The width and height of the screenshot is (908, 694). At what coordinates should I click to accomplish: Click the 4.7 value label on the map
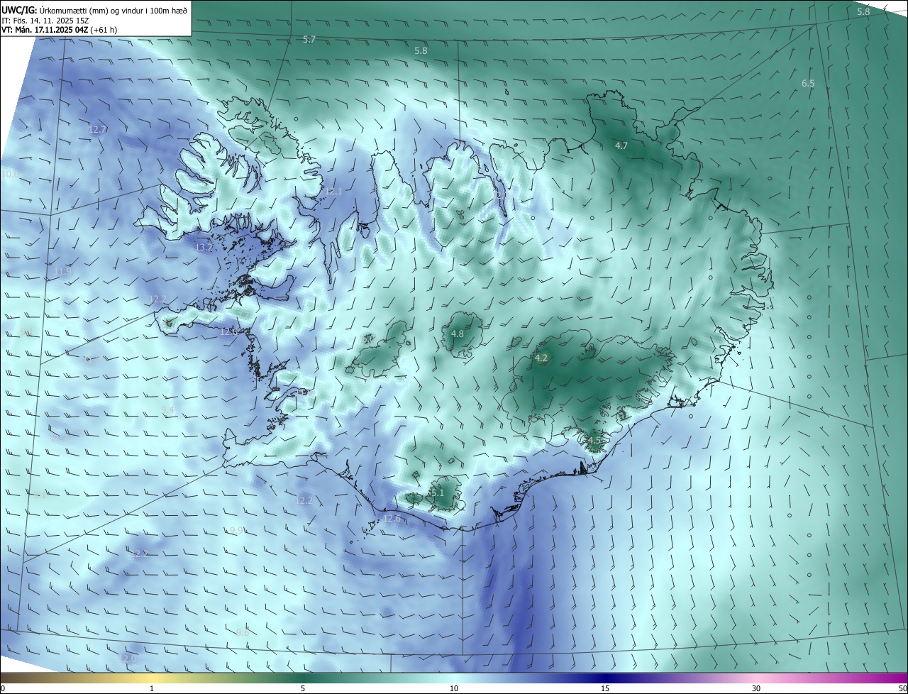point(621,145)
